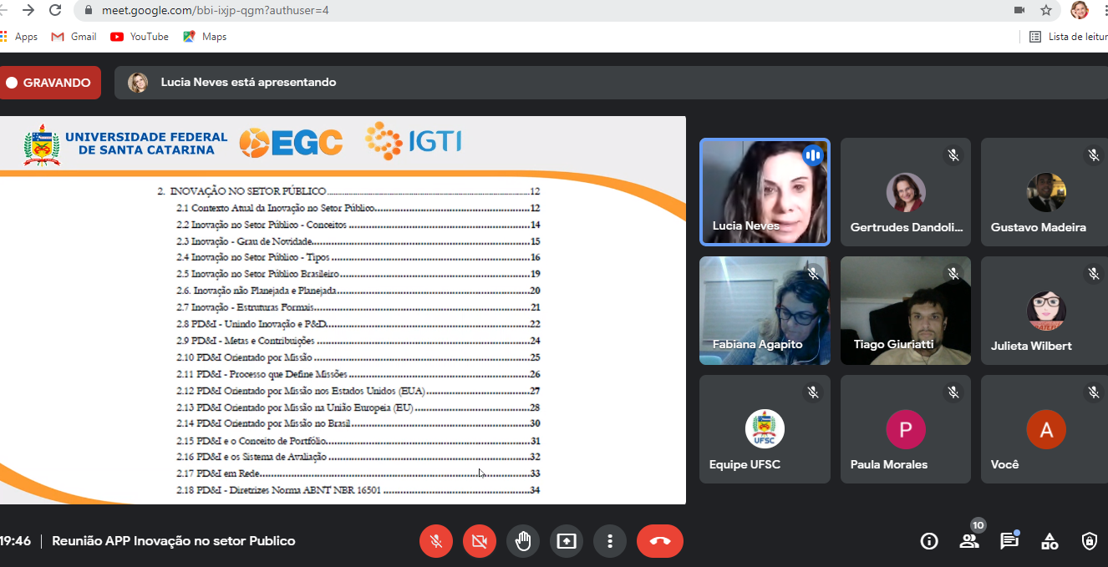The height and width of the screenshot is (567, 1108).
Task: Click the orange A avatar labeled Você
Action: click(x=1046, y=429)
